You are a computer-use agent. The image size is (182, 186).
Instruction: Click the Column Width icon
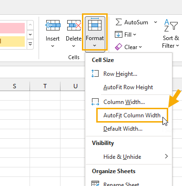[x=95, y=102]
